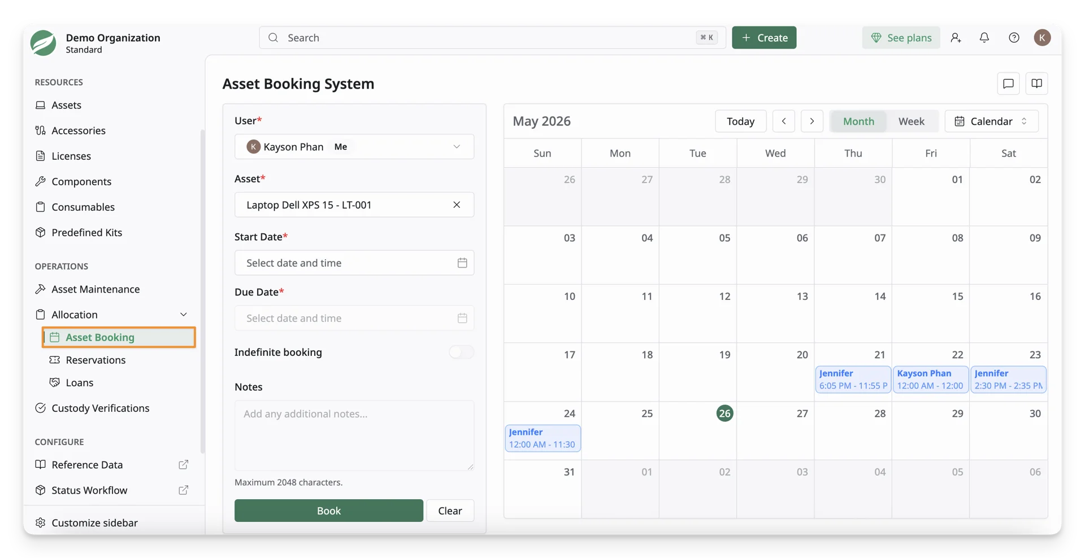Click See plans button
Image resolution: width=1085 pixels, height=558 pixels.
[x=901, y=37]
